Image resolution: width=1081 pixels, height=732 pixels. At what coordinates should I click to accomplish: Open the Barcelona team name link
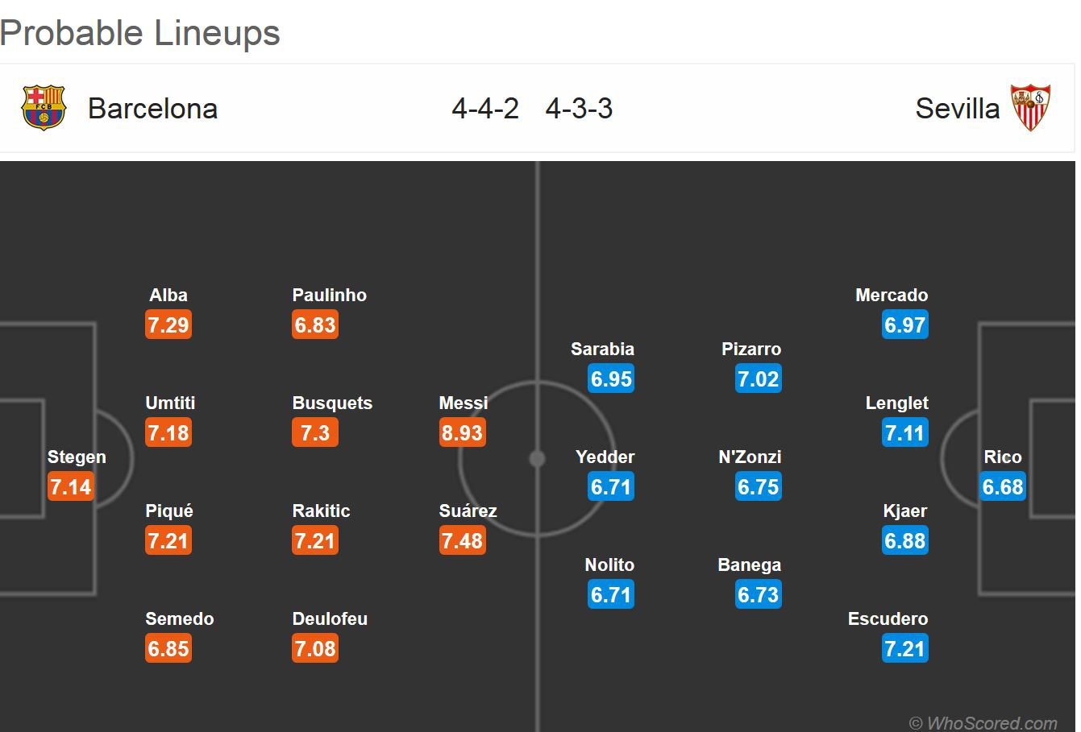click(x=152, y=109)
